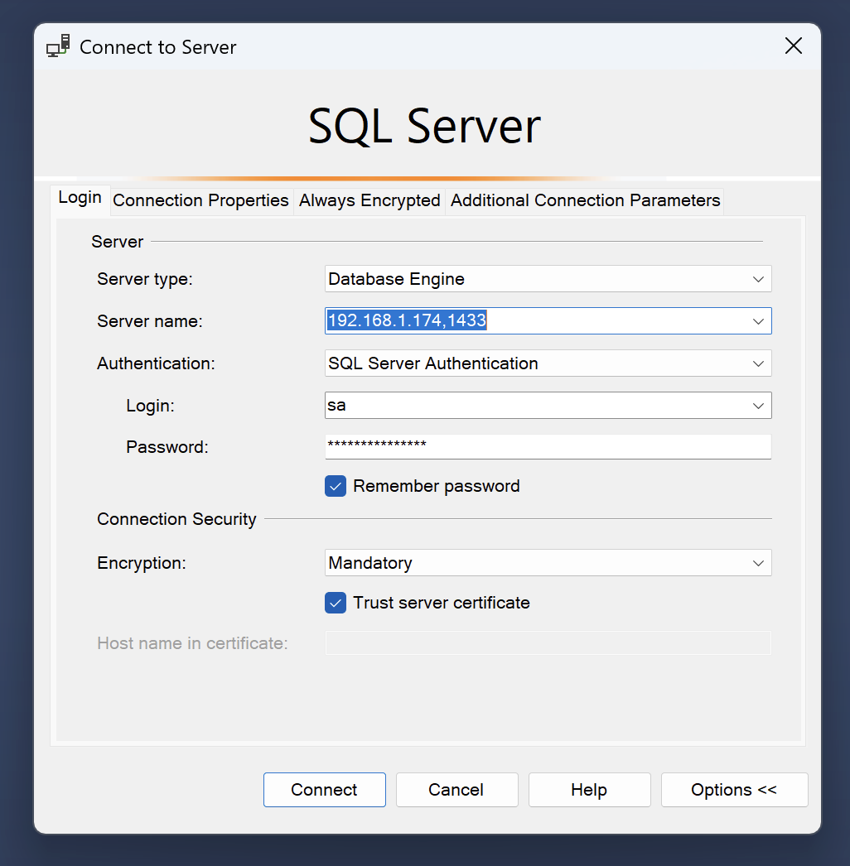Open the Connection Properties tab
The image size is (850, 866).
(x=200, y=200)
